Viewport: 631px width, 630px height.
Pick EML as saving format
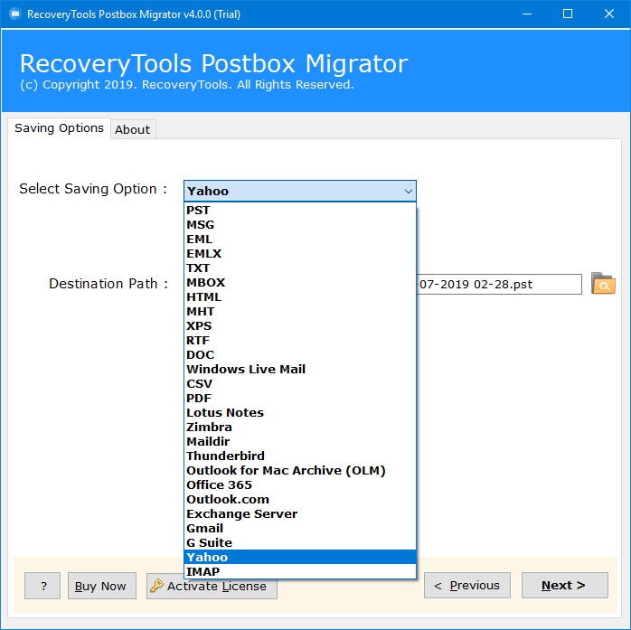300,239
